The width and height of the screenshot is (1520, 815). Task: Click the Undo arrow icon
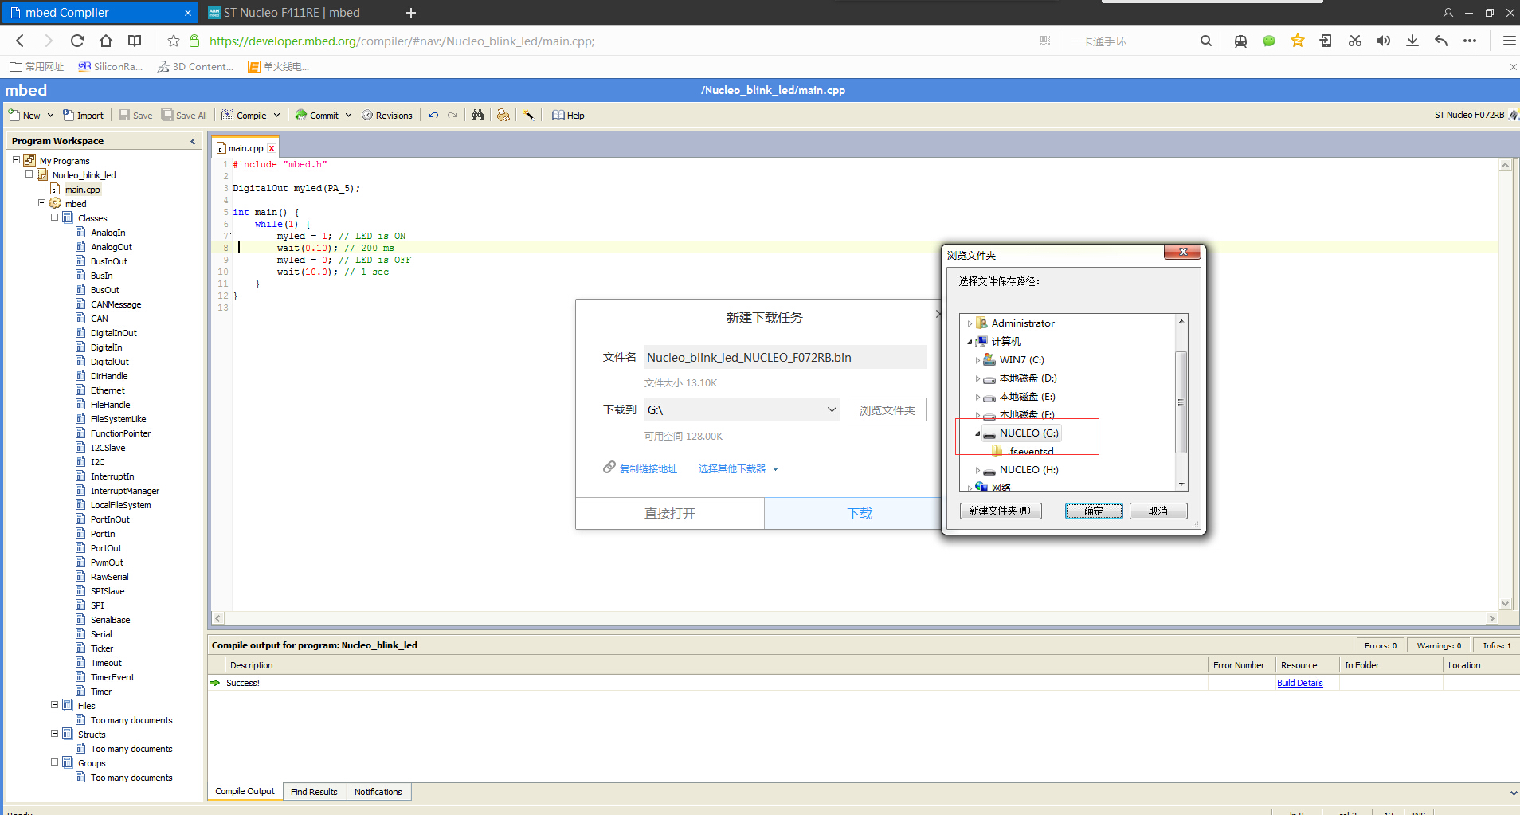pos(433,116)
